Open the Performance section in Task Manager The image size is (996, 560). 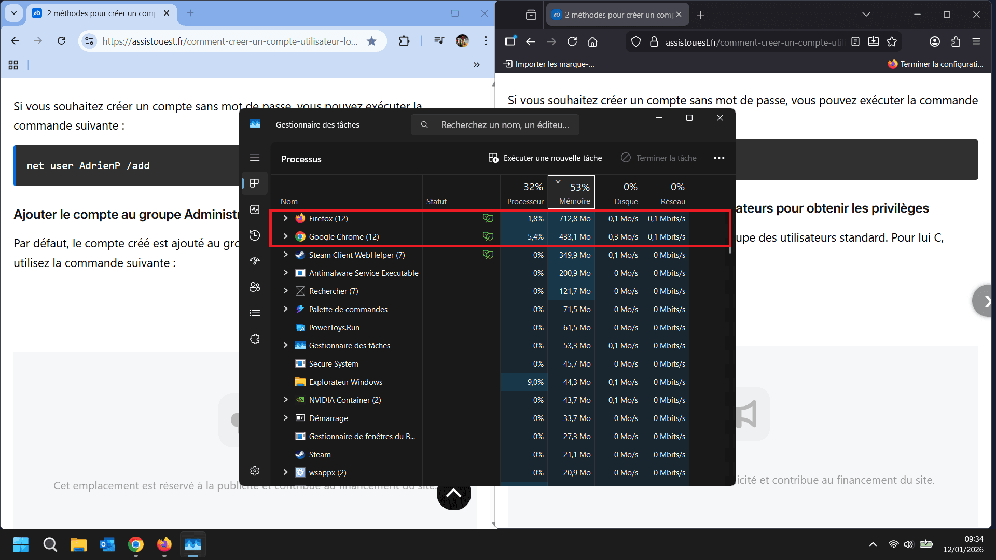pyautogui.click(x=255, y=209)
